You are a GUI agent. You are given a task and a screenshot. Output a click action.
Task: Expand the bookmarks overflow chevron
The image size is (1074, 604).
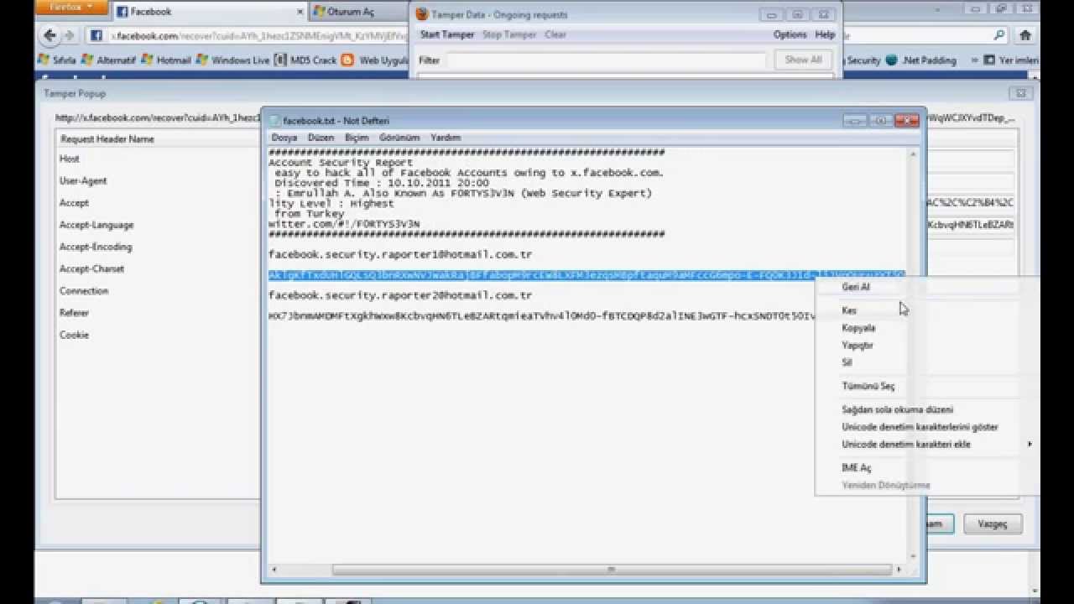click(974, 60)
